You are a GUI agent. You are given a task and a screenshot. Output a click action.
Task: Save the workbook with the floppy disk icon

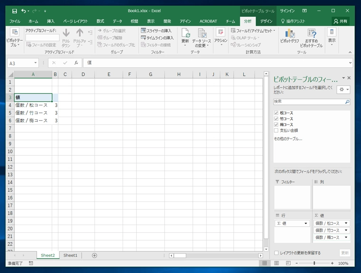(15, 11)
